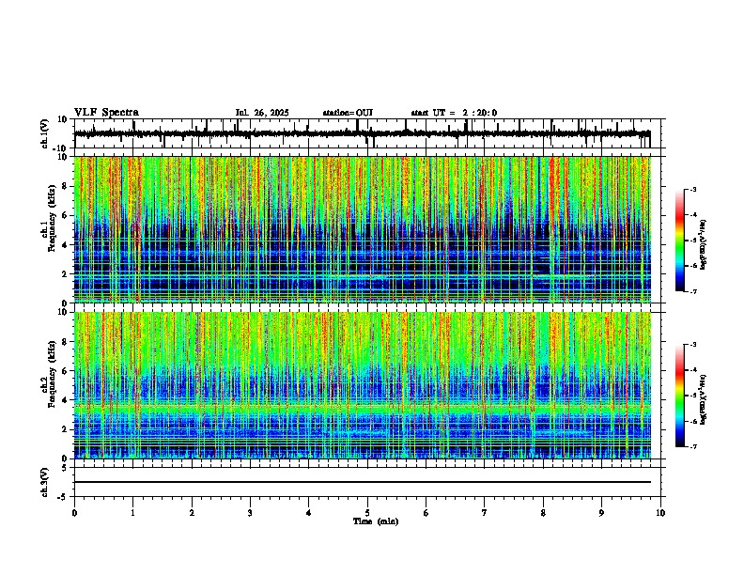Click the ch.2 "Frequency (kHz)" axis label
Viewport: 744px width, 575px height.
(52, 374)
